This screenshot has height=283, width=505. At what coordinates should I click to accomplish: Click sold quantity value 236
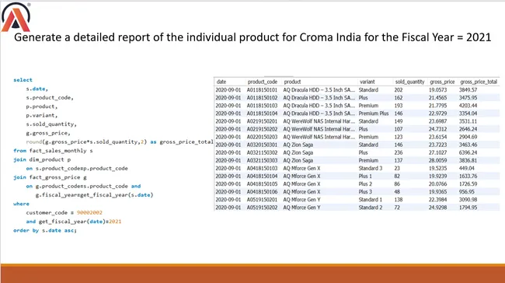click(x=399, y=152)
